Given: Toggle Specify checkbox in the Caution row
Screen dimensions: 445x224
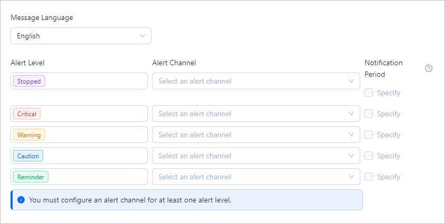Looking at the screenshot, I should (x=369, y=156).
